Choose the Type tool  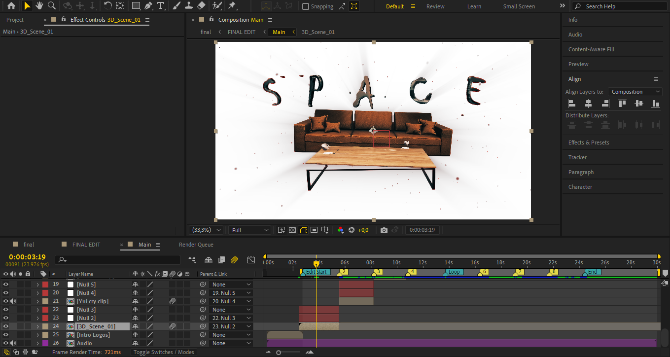pyautogui.click(x=161, y=6)
